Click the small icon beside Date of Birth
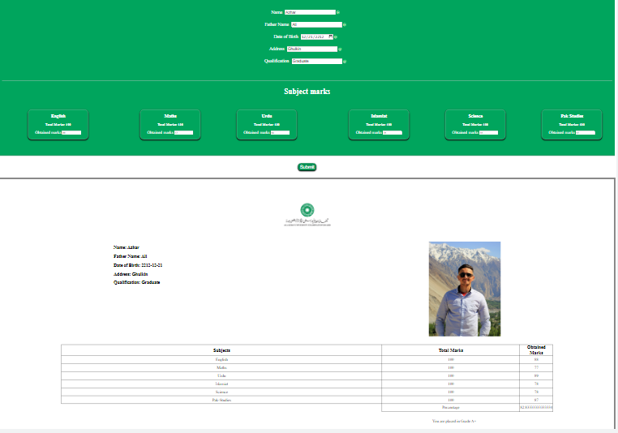 pos(336,37)
